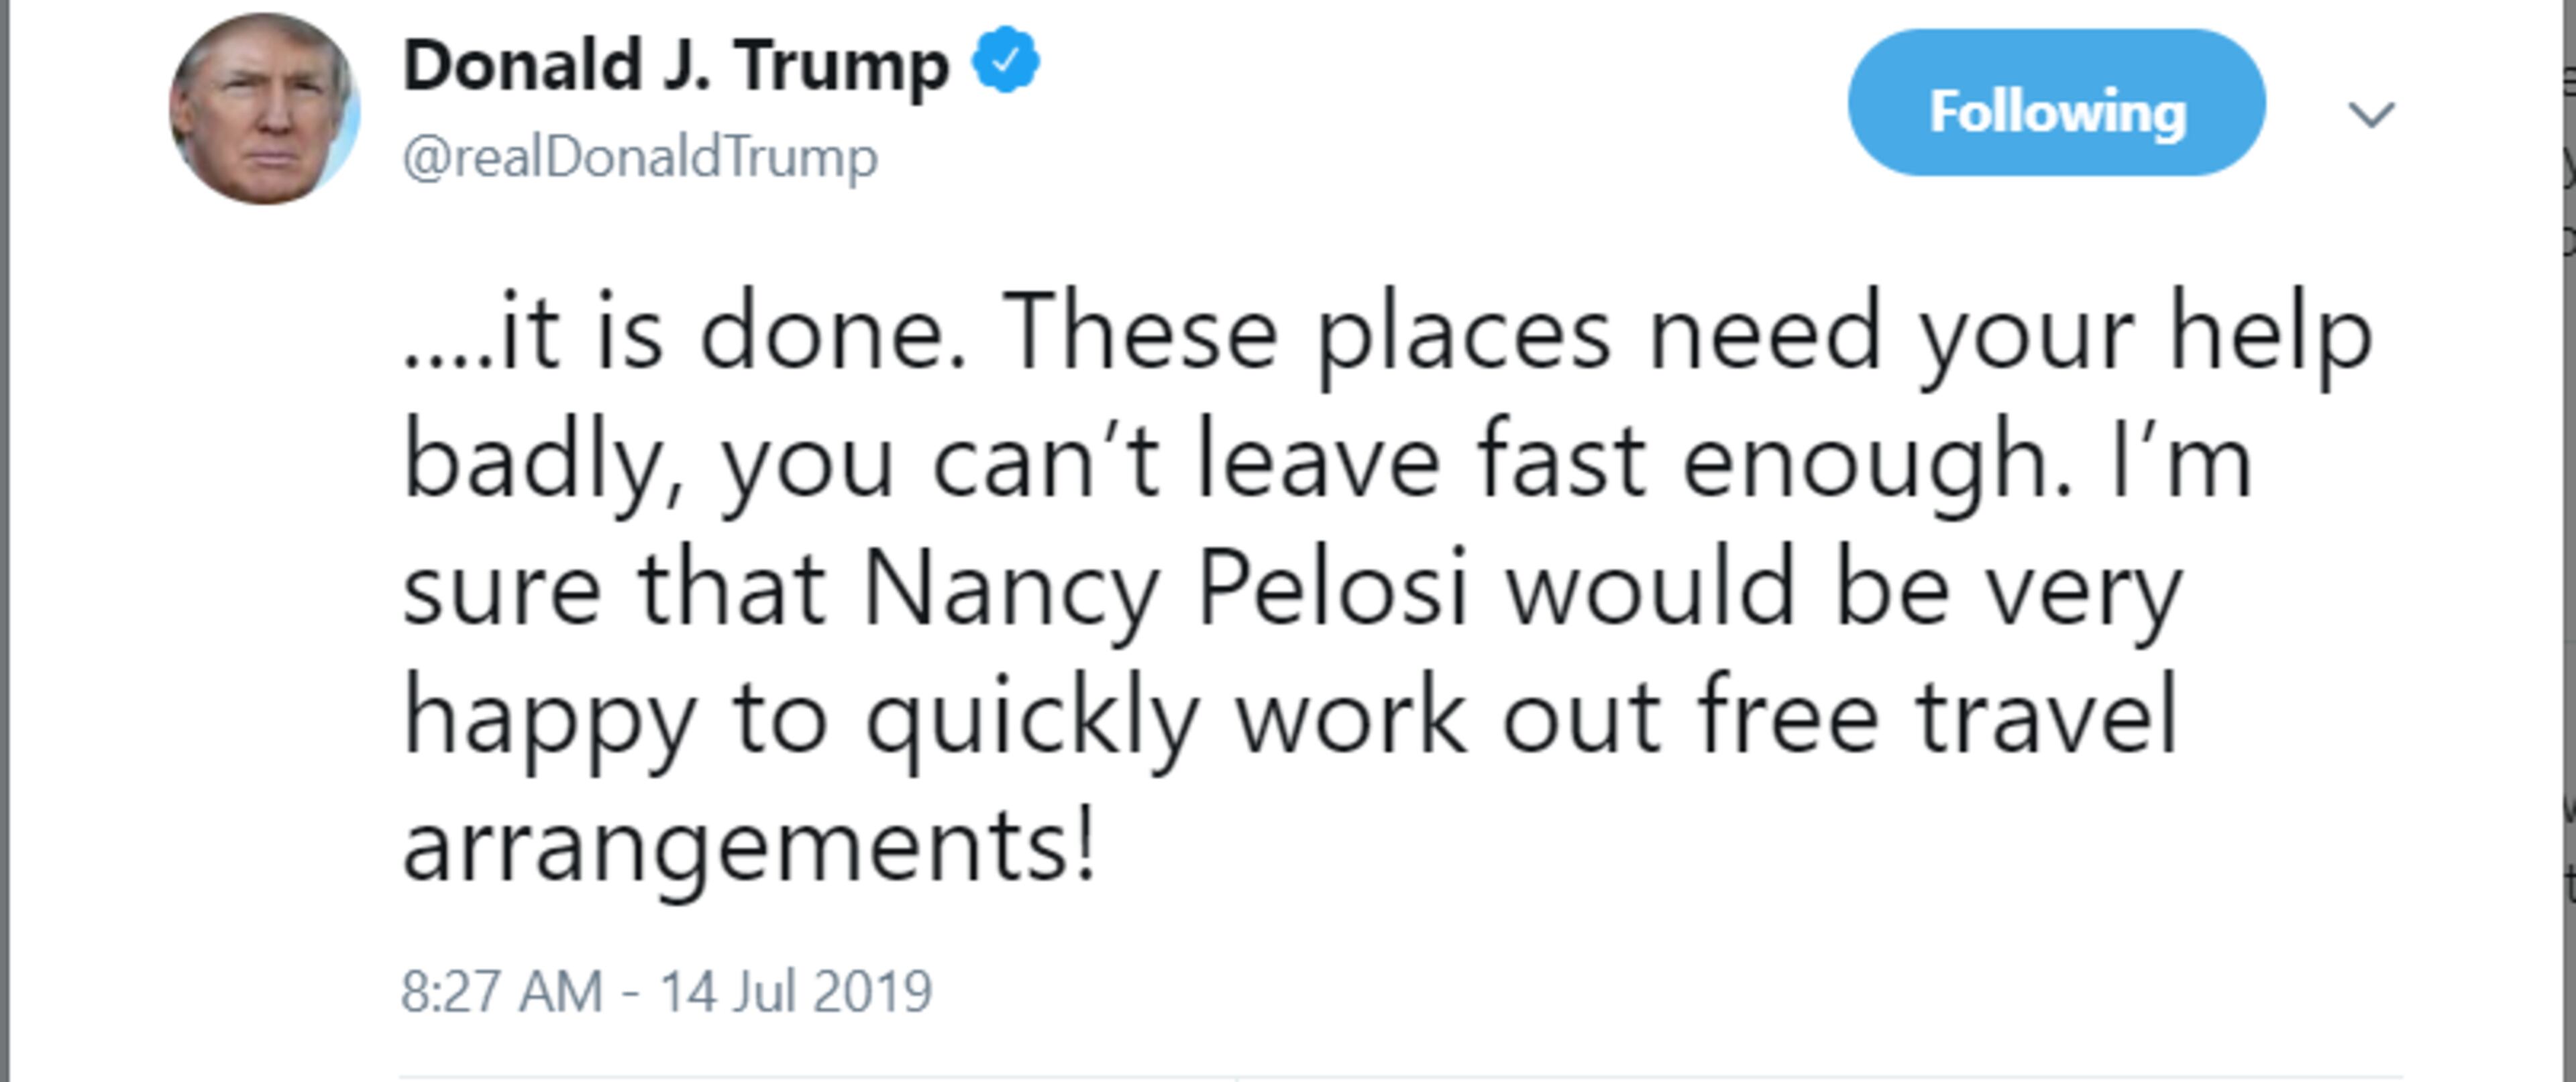Viewport: 2576px width, 1082px height.
Task: Click the tweet timestamp 8:27 AM
Action: click(x=501, y=991)
